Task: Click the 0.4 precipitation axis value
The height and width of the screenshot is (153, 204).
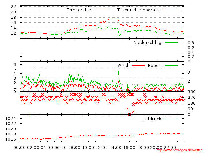Action: (191, 52)
